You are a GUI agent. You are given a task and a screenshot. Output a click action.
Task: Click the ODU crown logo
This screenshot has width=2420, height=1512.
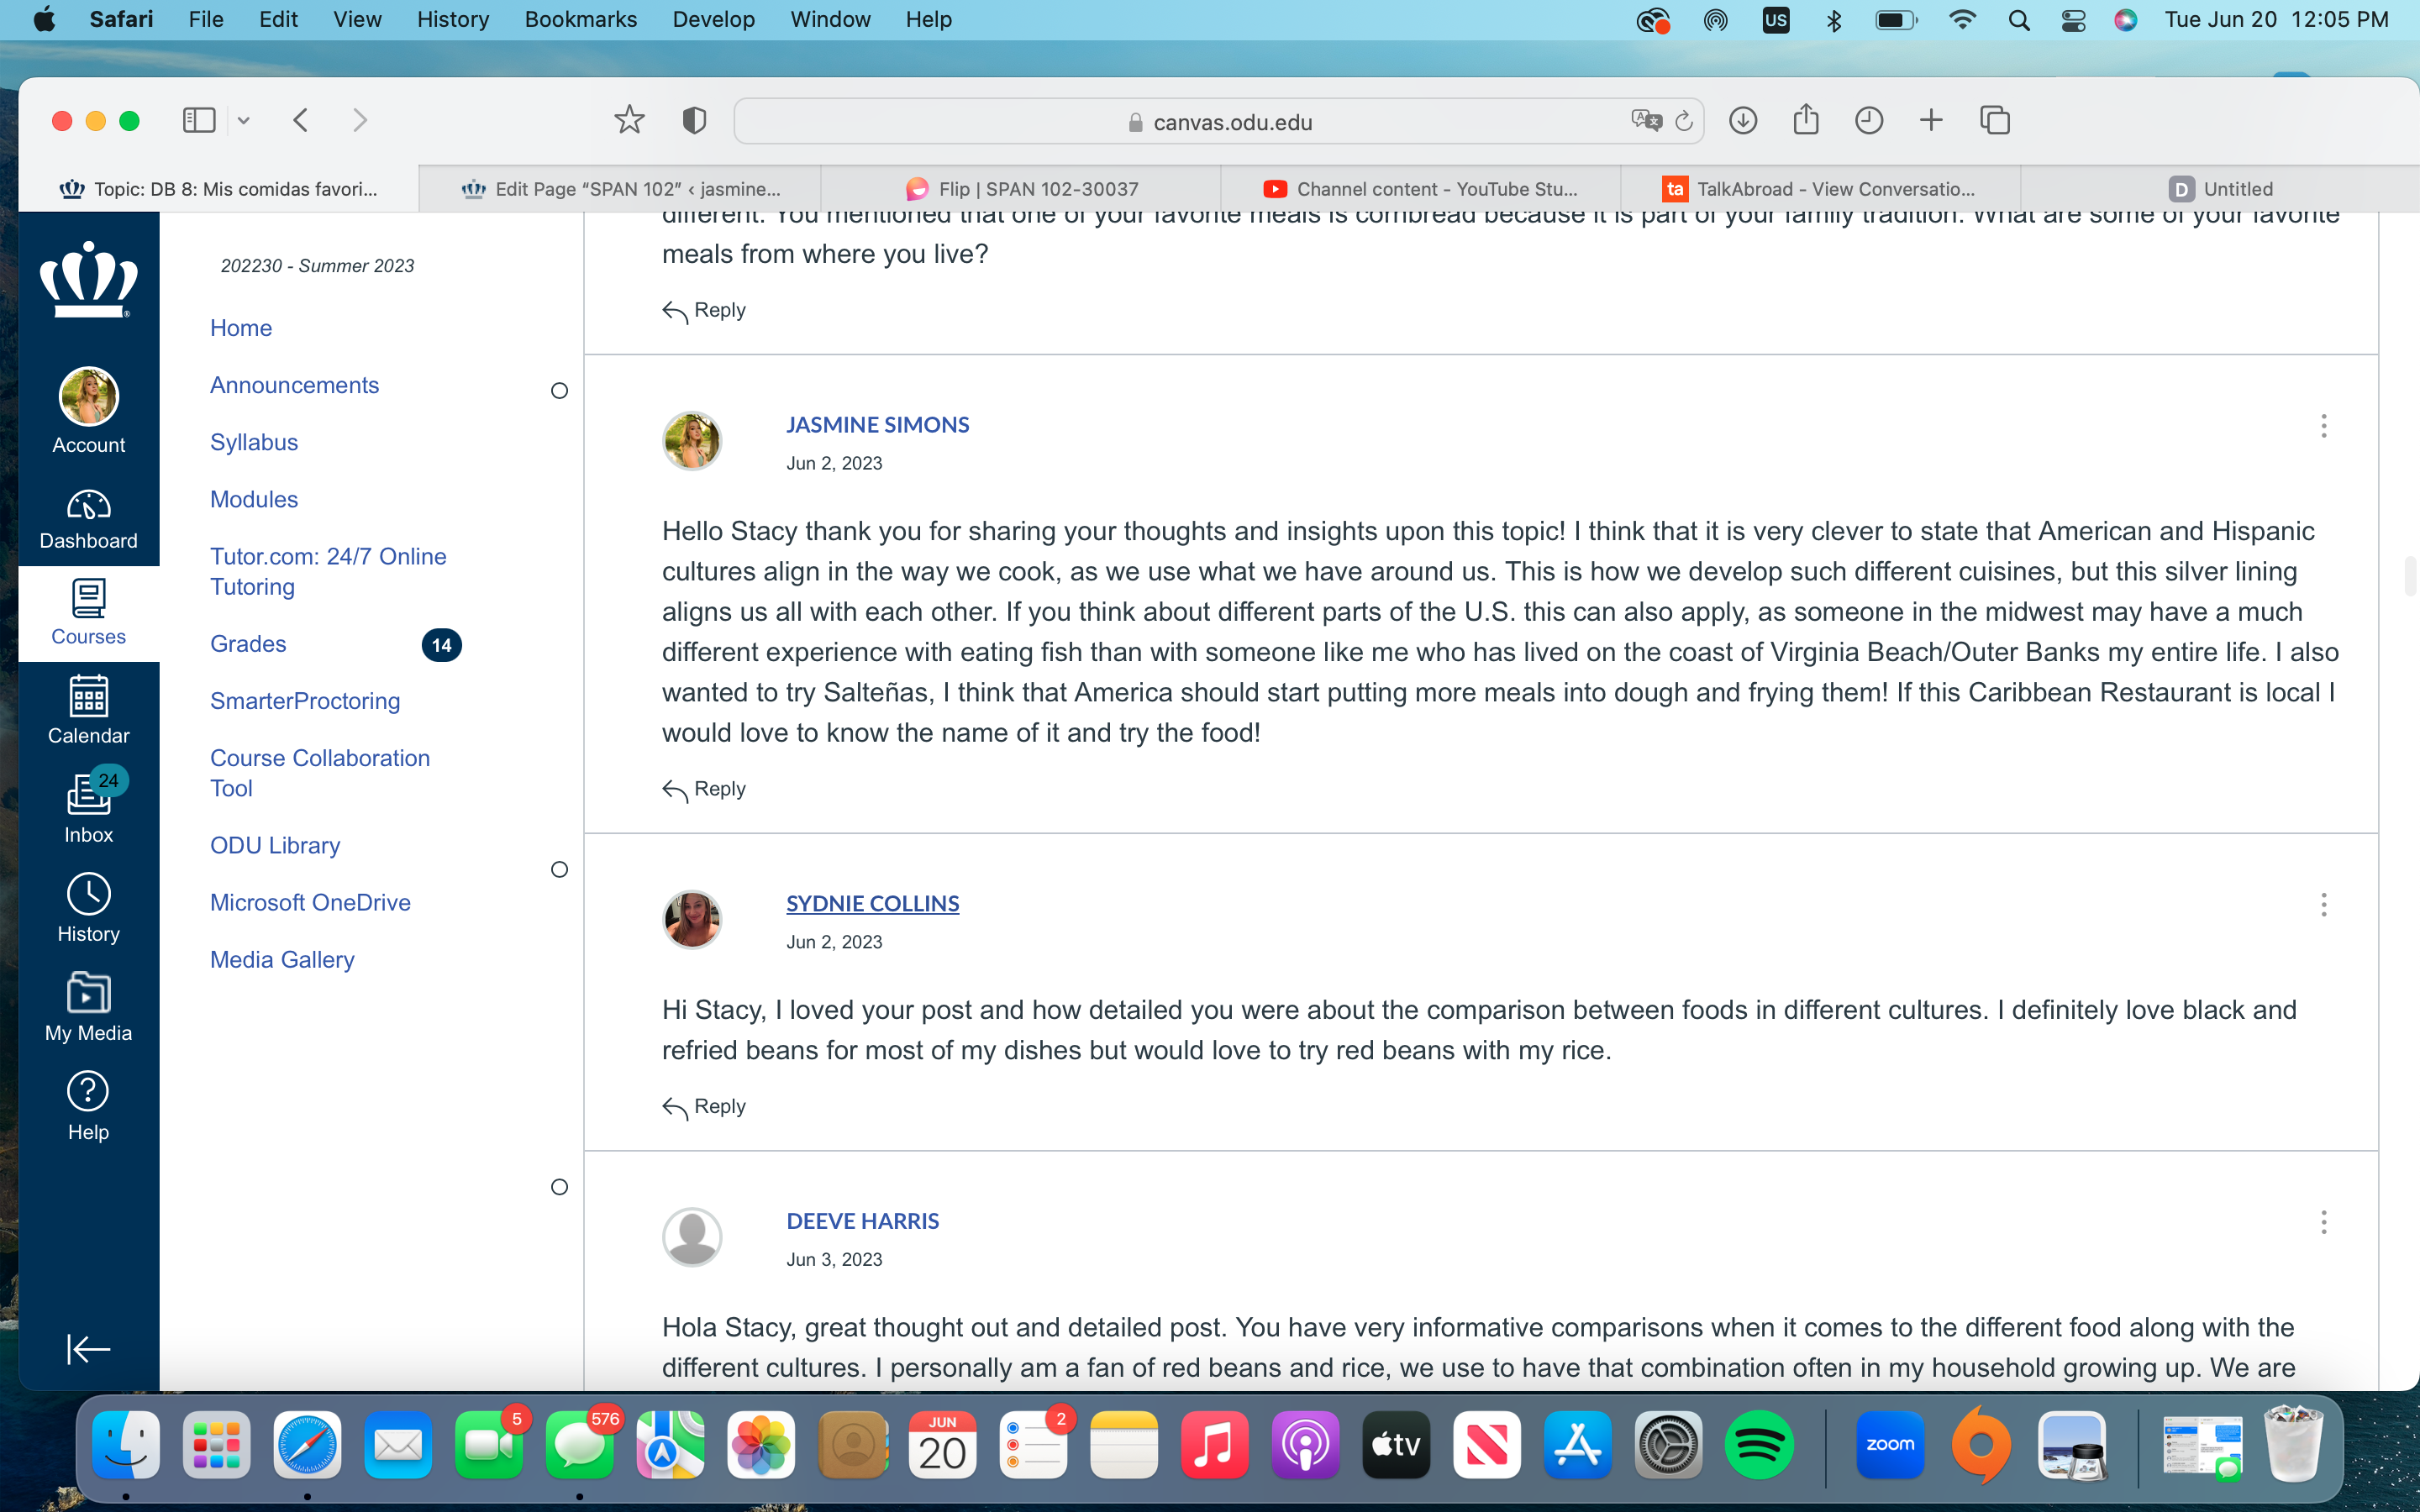pyautogui.click(x=88, y=279)
